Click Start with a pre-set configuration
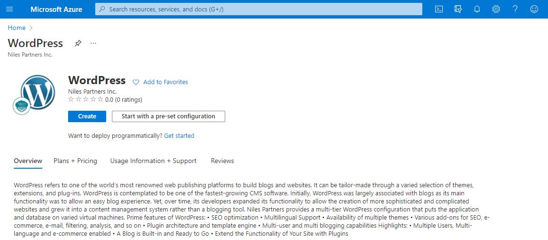The height and width of the screenshot is (240, 548). (x=168, y=116)
